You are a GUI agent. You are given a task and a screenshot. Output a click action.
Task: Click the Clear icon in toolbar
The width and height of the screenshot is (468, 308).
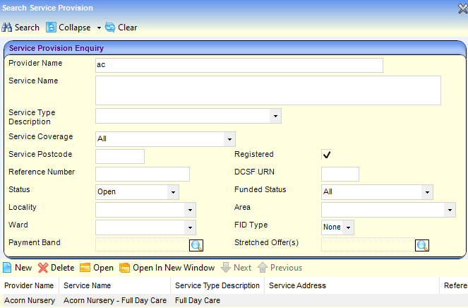110,28
